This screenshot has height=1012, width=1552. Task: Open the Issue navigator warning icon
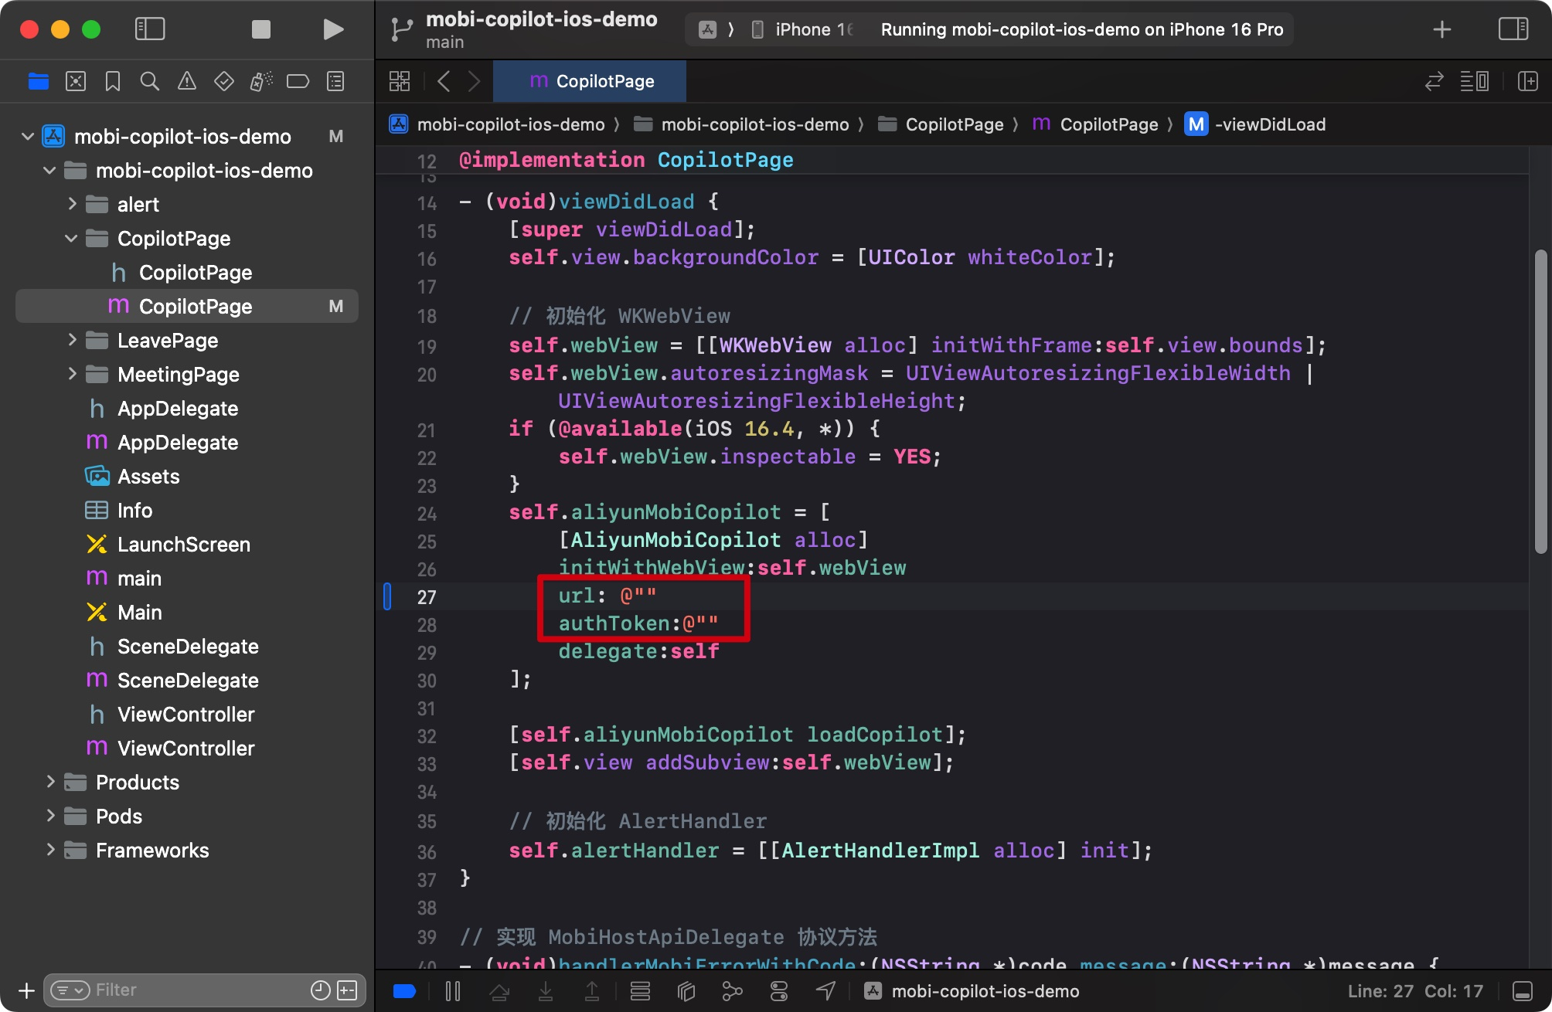click(x=187, y=81)
